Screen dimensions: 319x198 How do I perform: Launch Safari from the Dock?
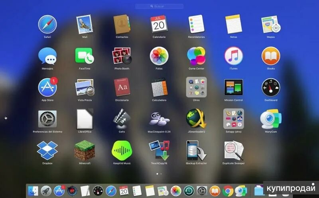click(111, 191)
